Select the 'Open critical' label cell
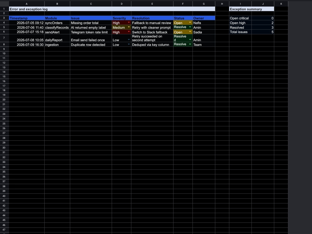Viewport: 312px width, 234px height. click(x=240, y=18)
